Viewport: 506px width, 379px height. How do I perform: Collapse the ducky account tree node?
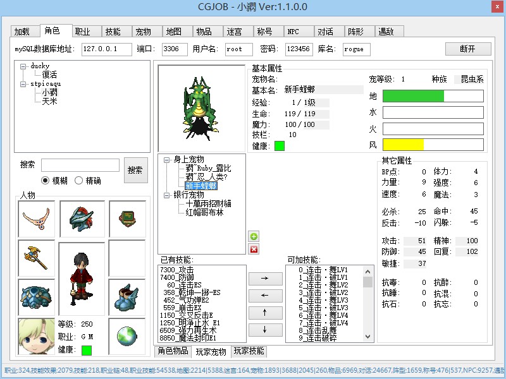point(23,66)
